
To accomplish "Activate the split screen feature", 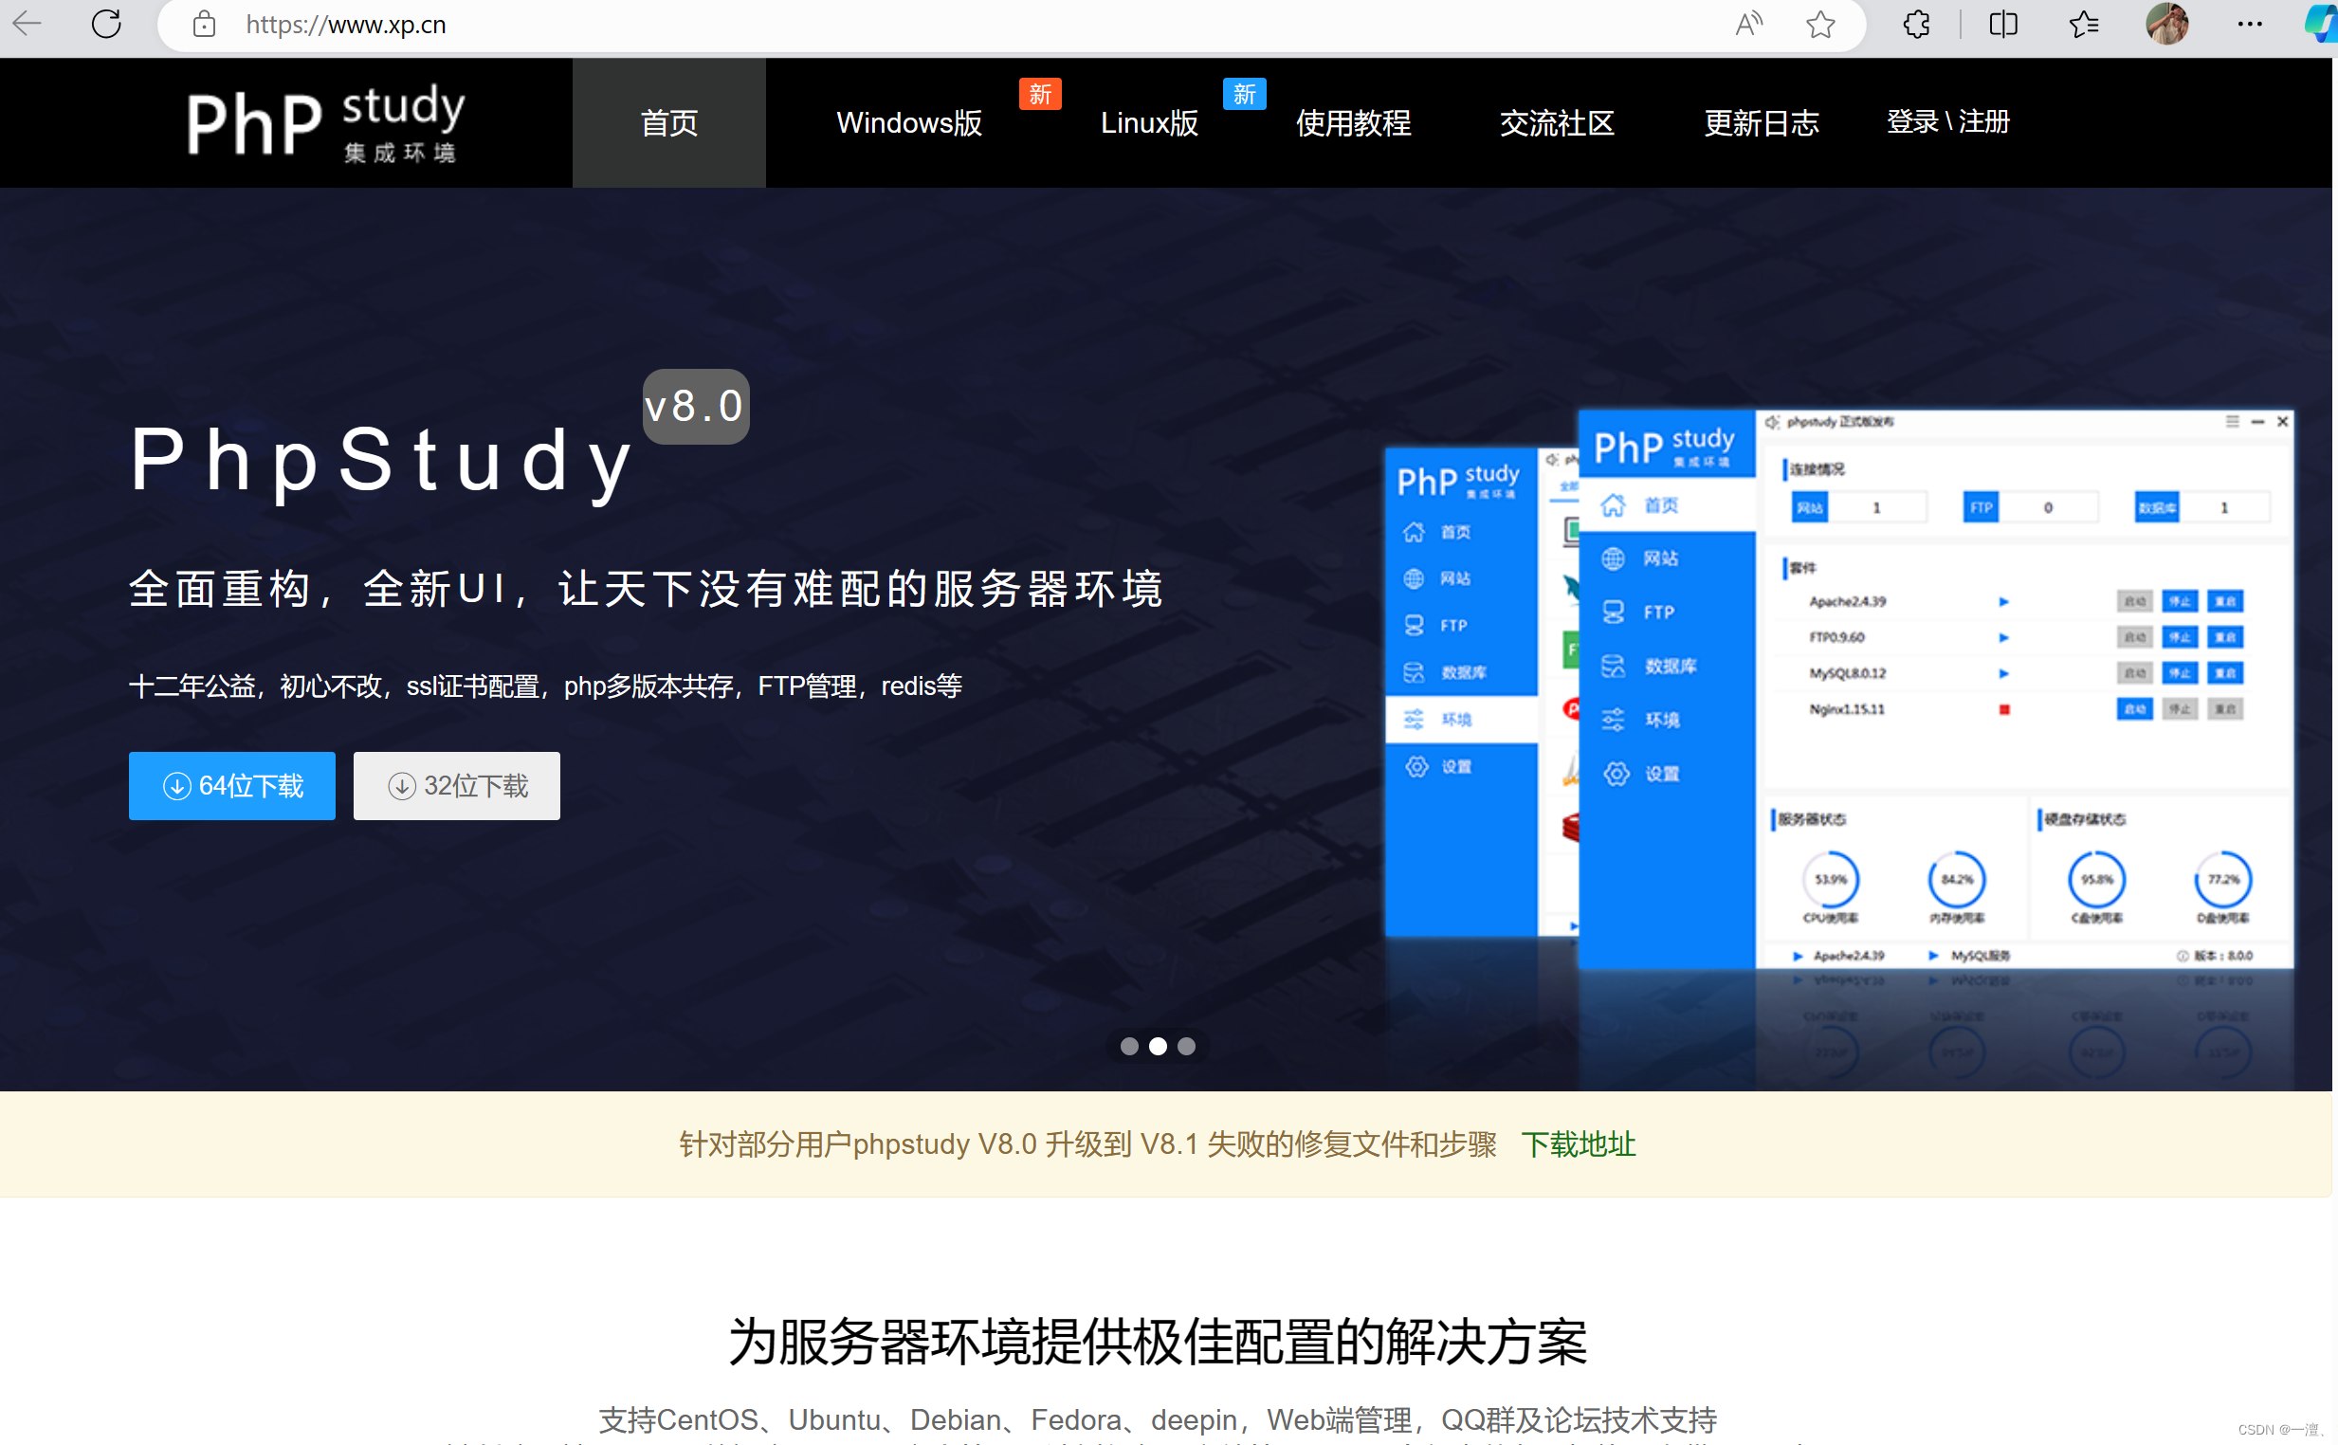I will [x=2001, y=24].
